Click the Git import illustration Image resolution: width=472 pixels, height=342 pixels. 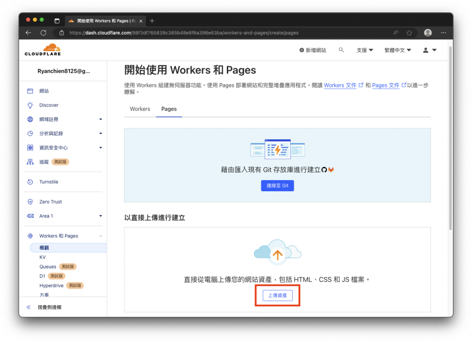[277, 149]
